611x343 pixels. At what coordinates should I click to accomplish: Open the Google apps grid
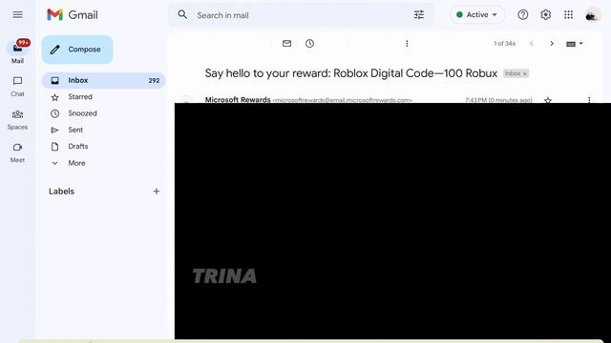pos(569,15)
